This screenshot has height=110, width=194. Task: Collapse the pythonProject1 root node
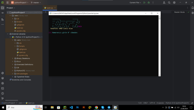click(x=8, y=12)
